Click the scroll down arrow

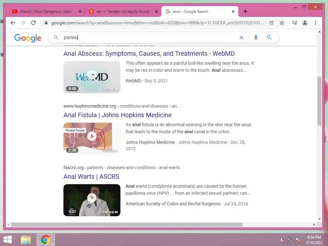pyautogui.click(x=319, y=219)
